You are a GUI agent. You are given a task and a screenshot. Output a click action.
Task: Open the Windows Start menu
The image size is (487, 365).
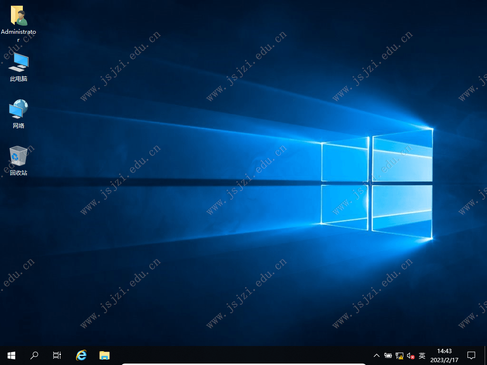pyautogui.click(x=11, y=355)
